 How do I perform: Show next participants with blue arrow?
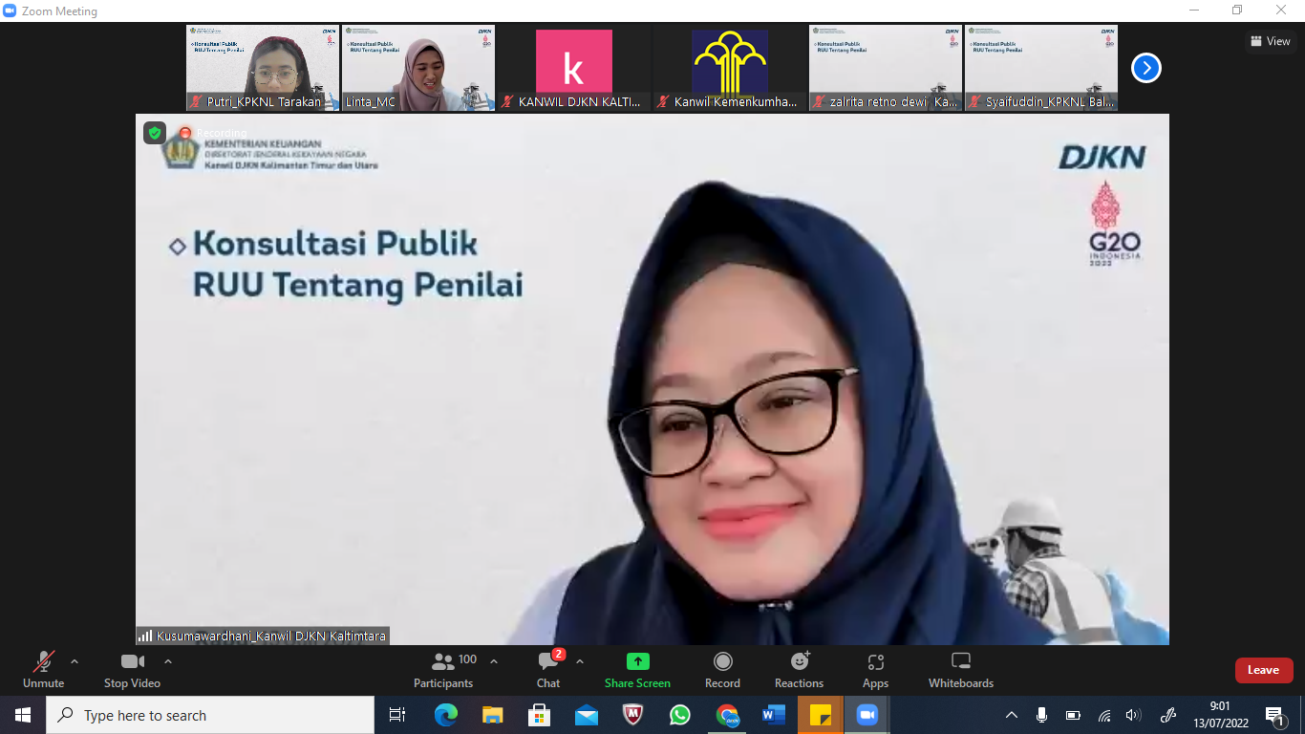pos(1145,68)
